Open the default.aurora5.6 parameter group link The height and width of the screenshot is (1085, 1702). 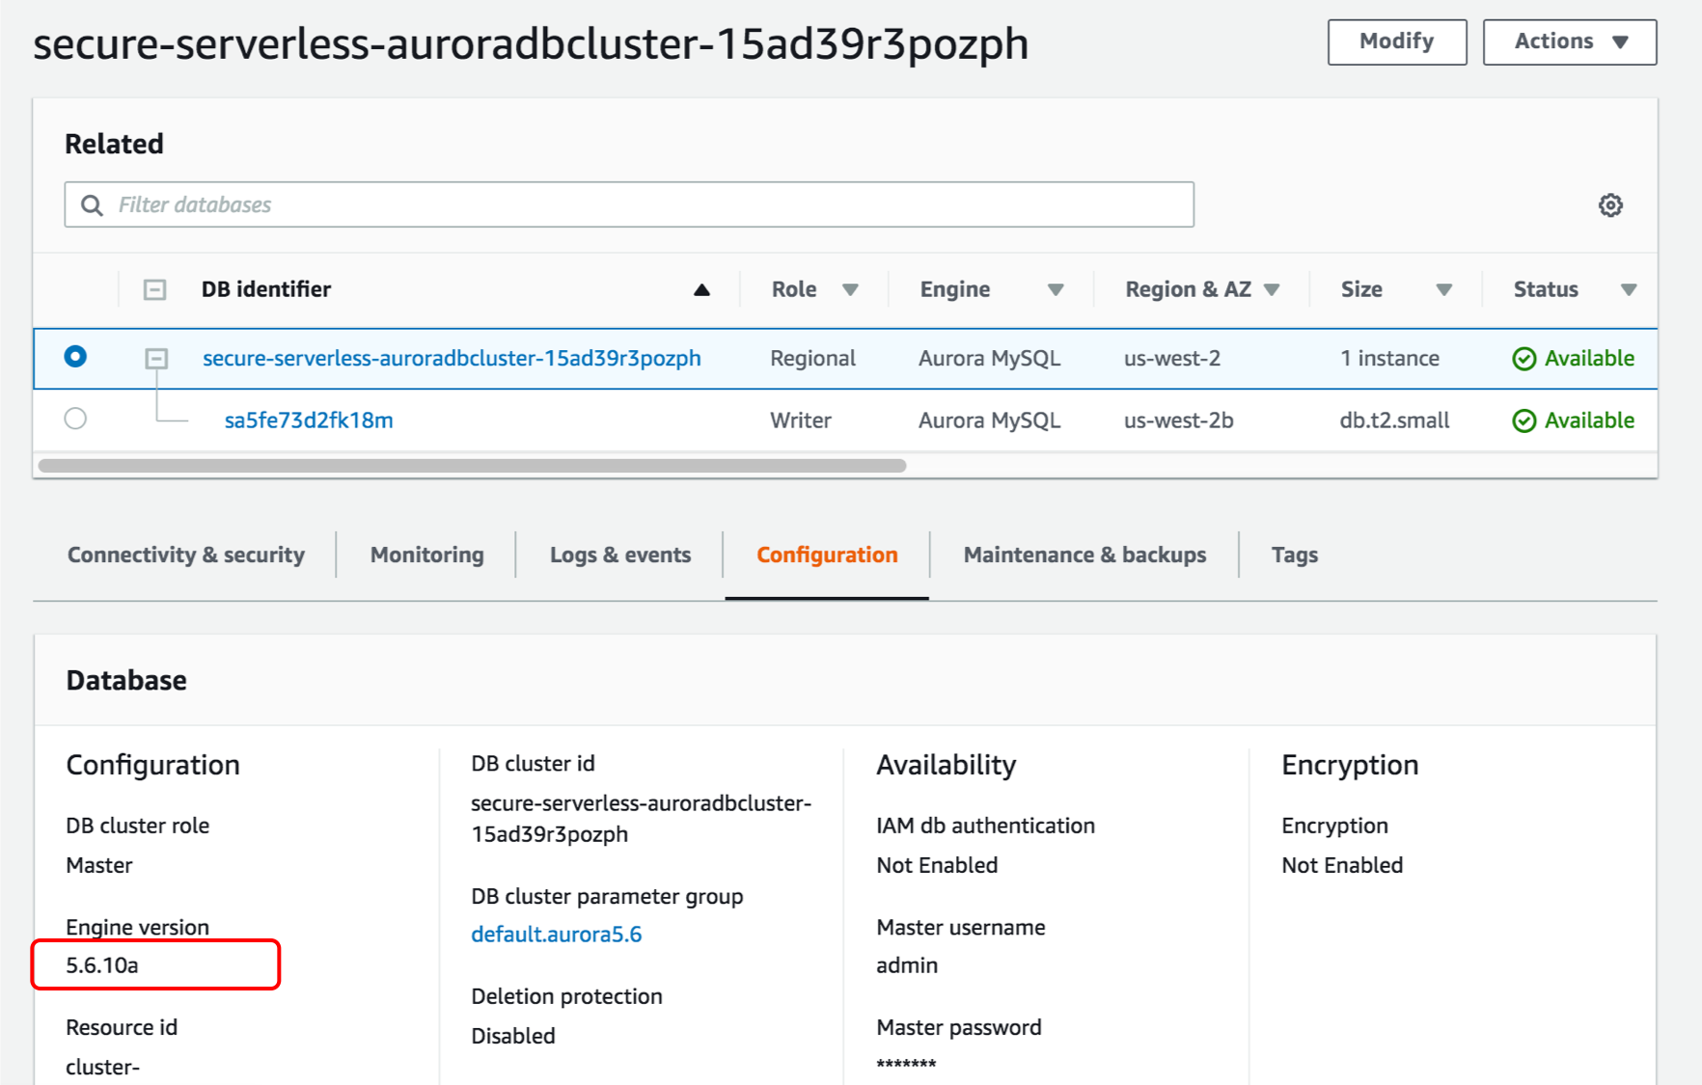click(x=557, y=934)
